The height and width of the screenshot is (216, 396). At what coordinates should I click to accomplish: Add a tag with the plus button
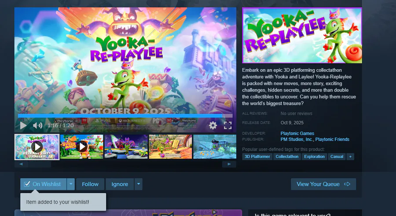(350, 157)
